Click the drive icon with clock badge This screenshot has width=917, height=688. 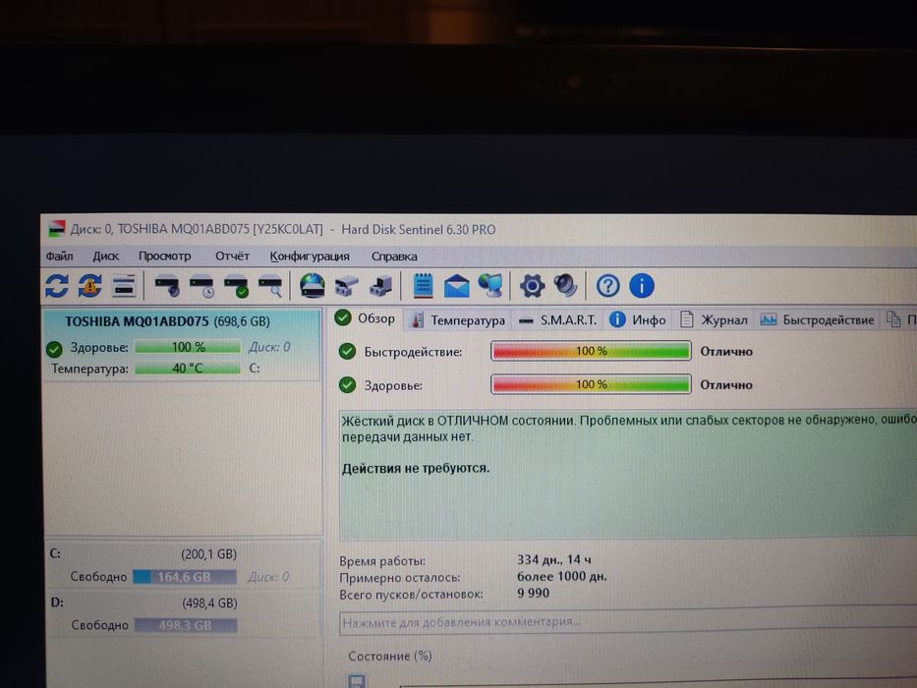201,286
